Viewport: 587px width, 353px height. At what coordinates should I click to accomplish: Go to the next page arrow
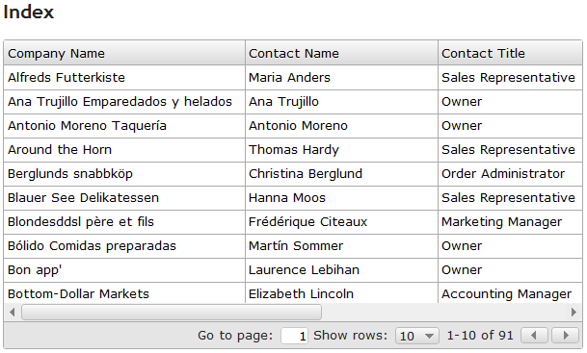click(x=566, y=336)
